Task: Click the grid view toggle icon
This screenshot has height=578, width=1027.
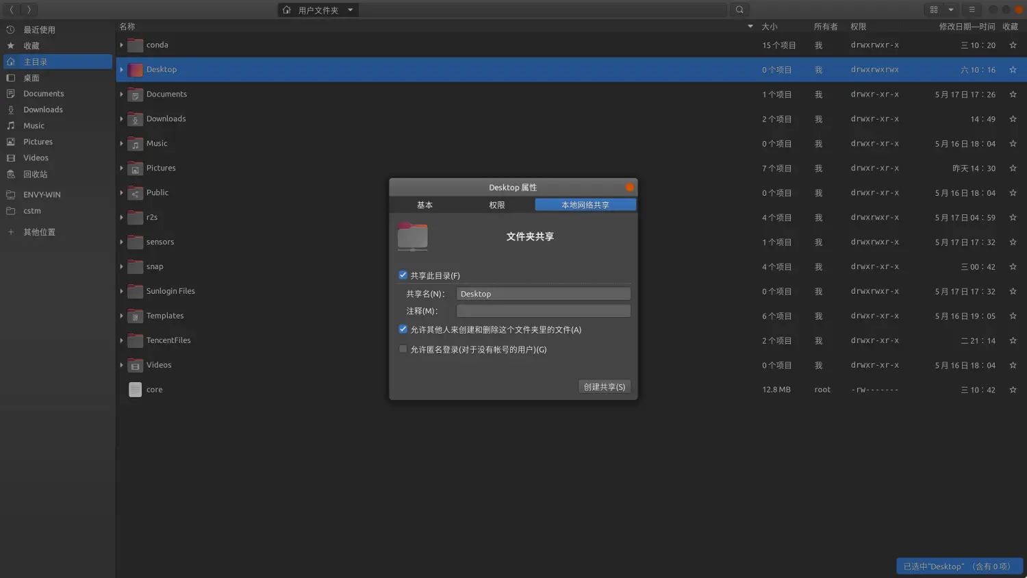Action: [x=934, y=10]
